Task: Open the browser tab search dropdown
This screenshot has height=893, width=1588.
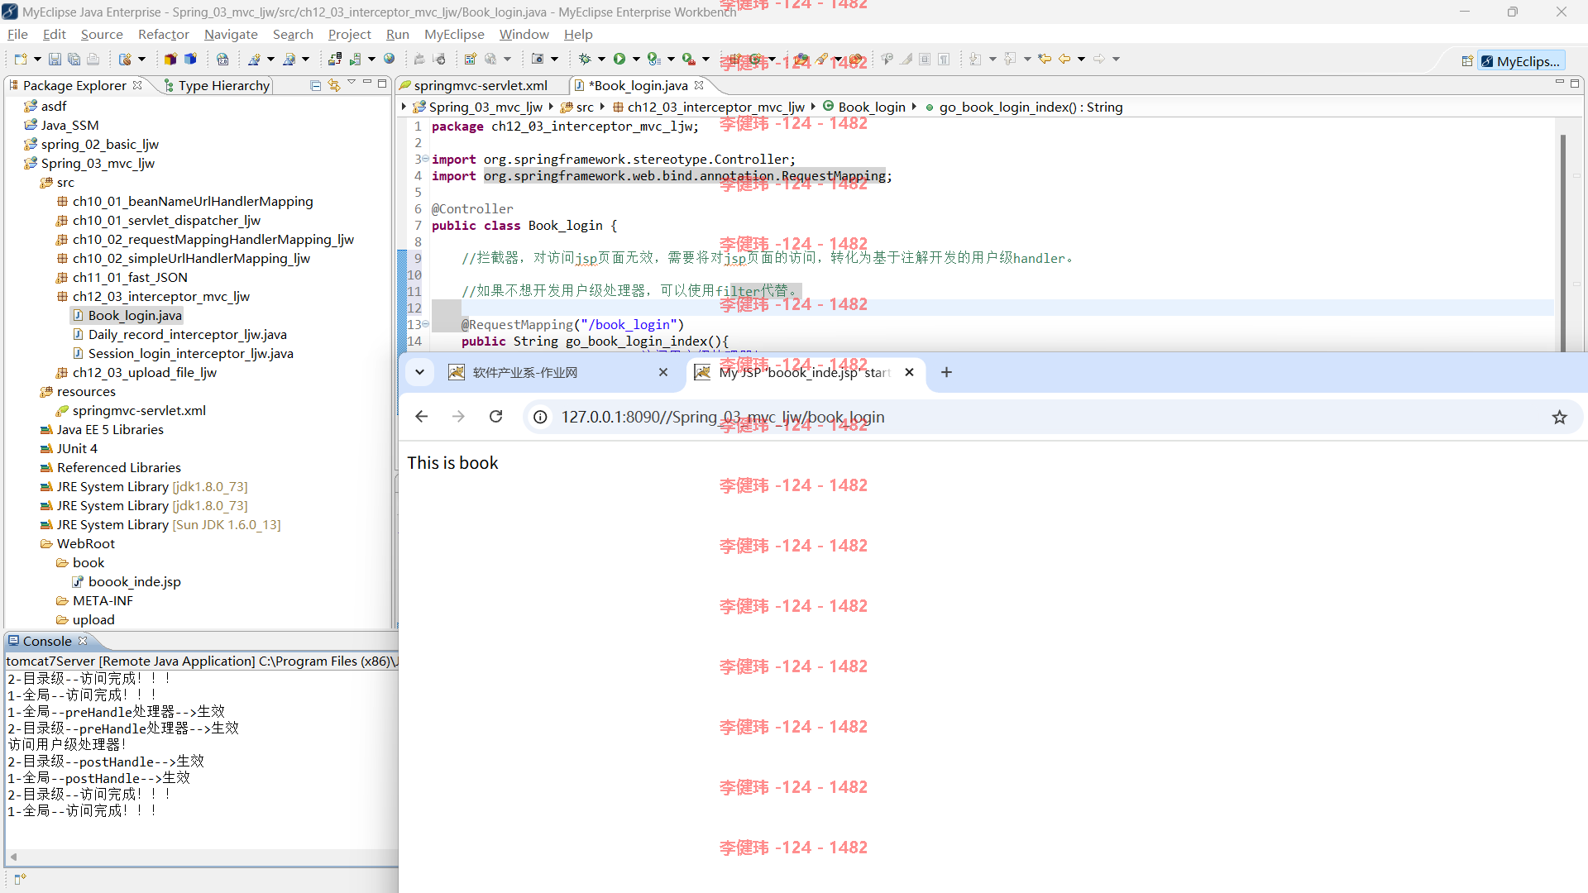Action: [419, 372]
